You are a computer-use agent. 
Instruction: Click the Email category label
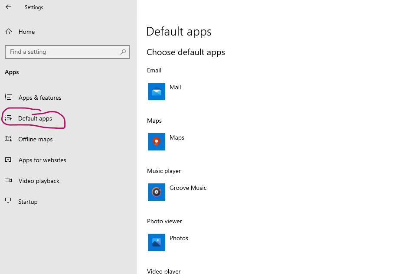click(154, 70)
